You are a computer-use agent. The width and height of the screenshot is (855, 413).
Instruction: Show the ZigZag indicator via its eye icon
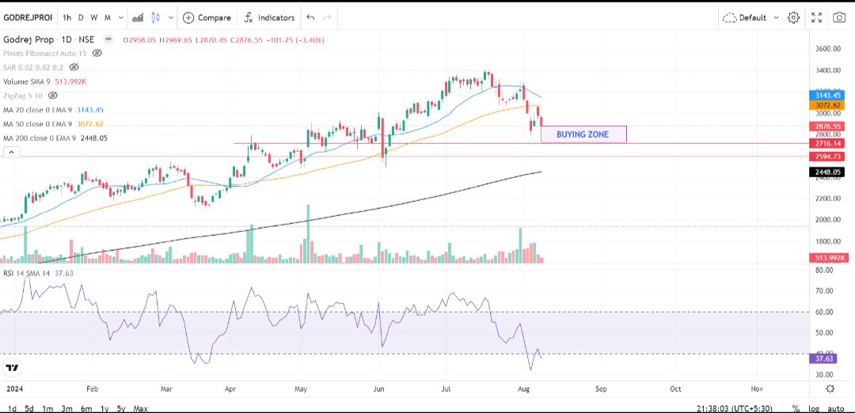[x=53, y=96]
